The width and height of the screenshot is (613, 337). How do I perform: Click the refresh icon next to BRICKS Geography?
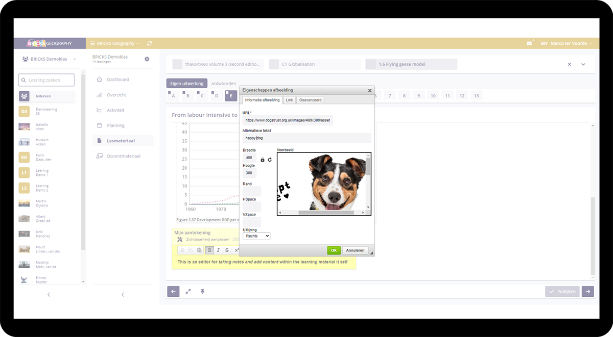[149, 43]
